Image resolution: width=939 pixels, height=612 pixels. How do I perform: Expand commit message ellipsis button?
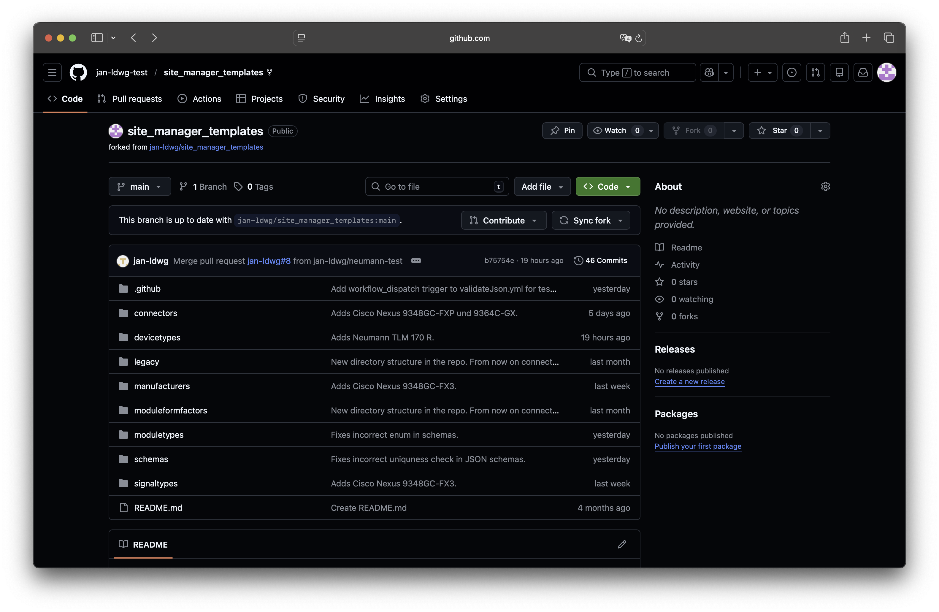[416, 260]
